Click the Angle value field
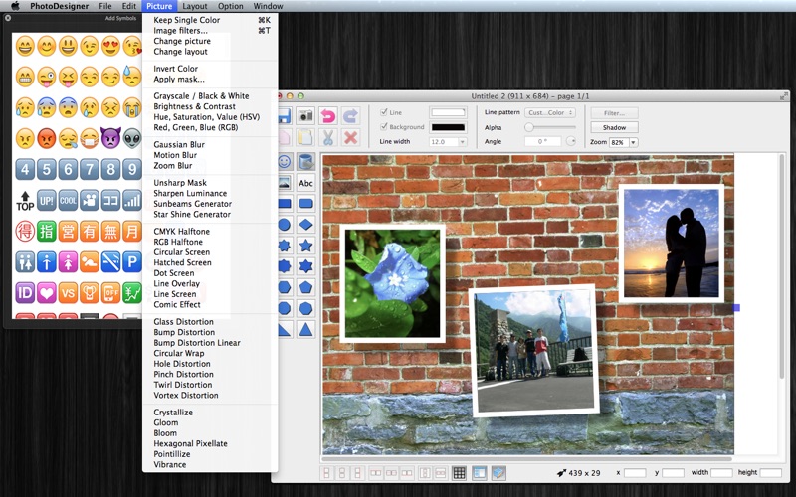Screen dimensions: 796x497 pos(543,141)
